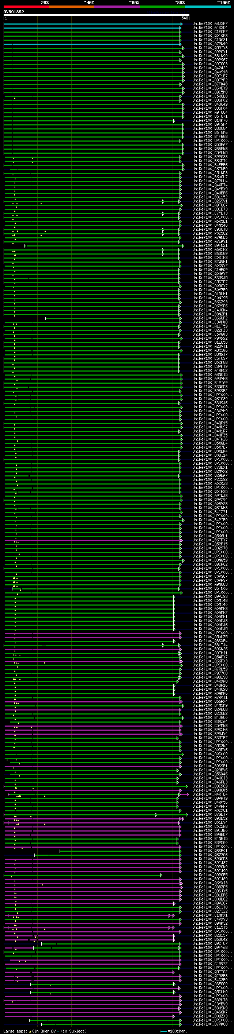The image size is (234, 1034).
Task: Open hit UniRef100_C1ECP7
Action: tap(210, 32)
